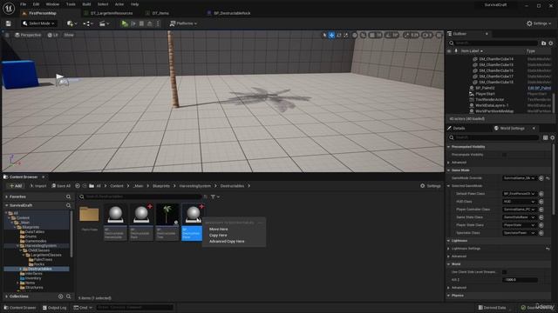
Task: Open the Select Mode dropdown
Action: click(38, 23)
